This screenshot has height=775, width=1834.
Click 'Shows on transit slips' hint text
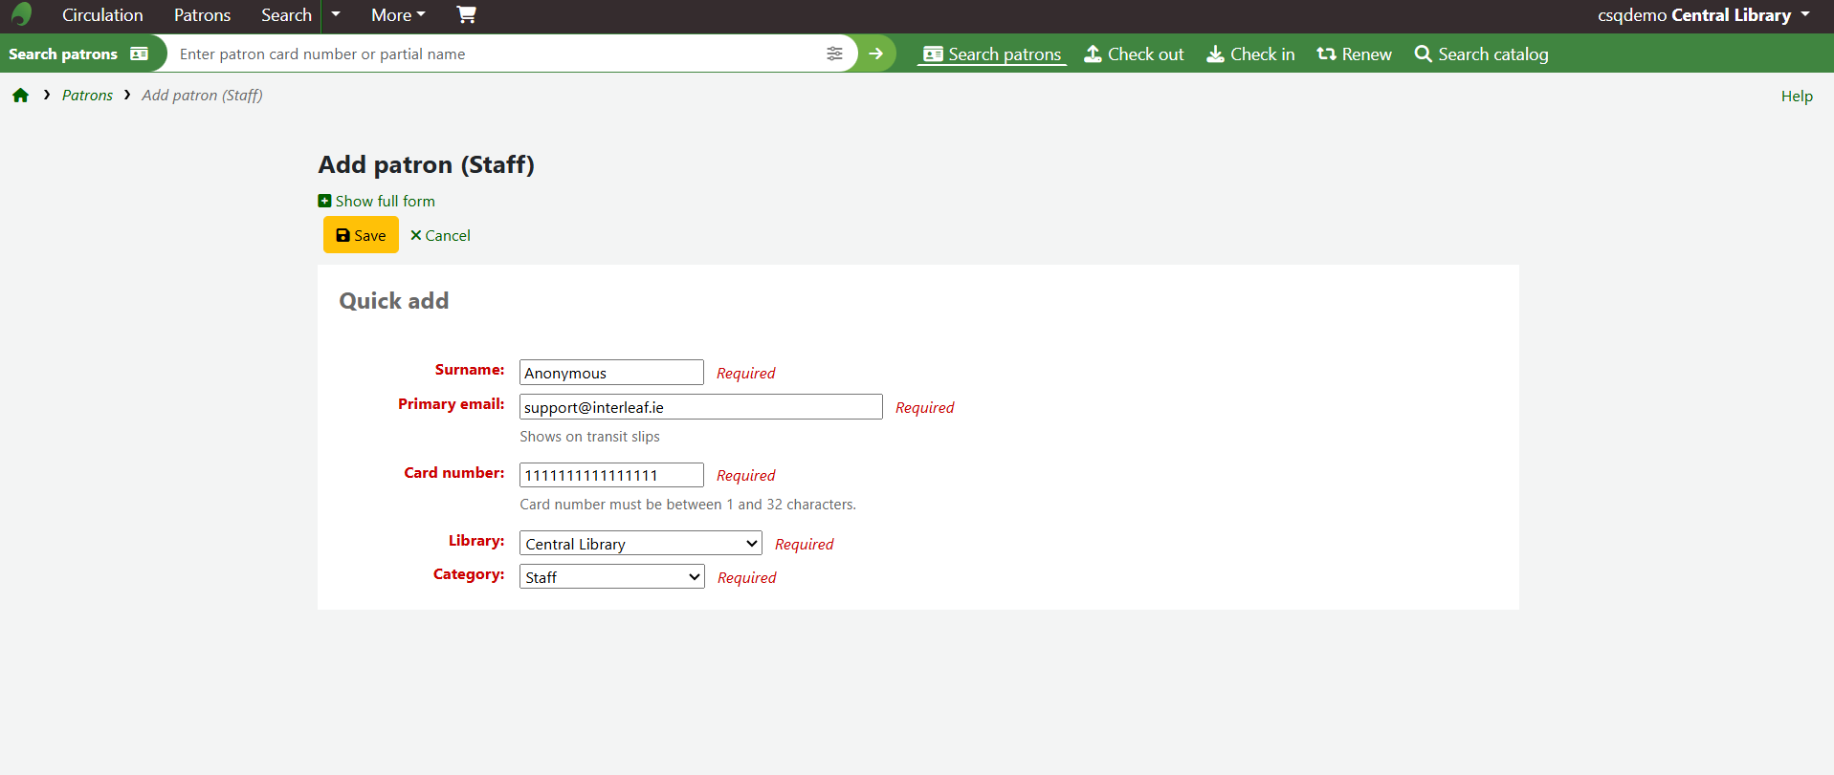point(589,437)
